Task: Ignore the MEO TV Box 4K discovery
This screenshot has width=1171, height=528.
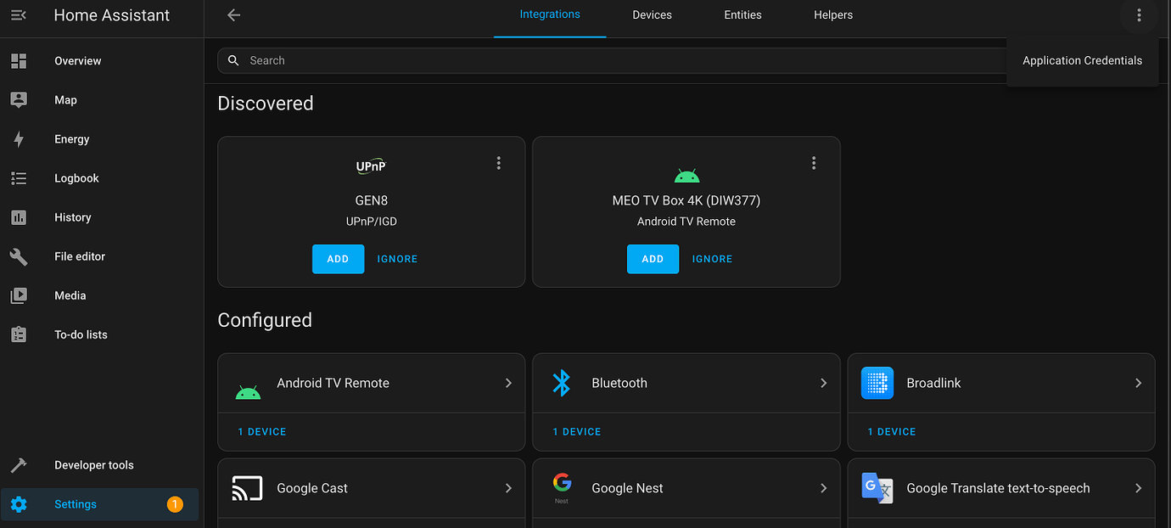Action: (x=712, y=258)
